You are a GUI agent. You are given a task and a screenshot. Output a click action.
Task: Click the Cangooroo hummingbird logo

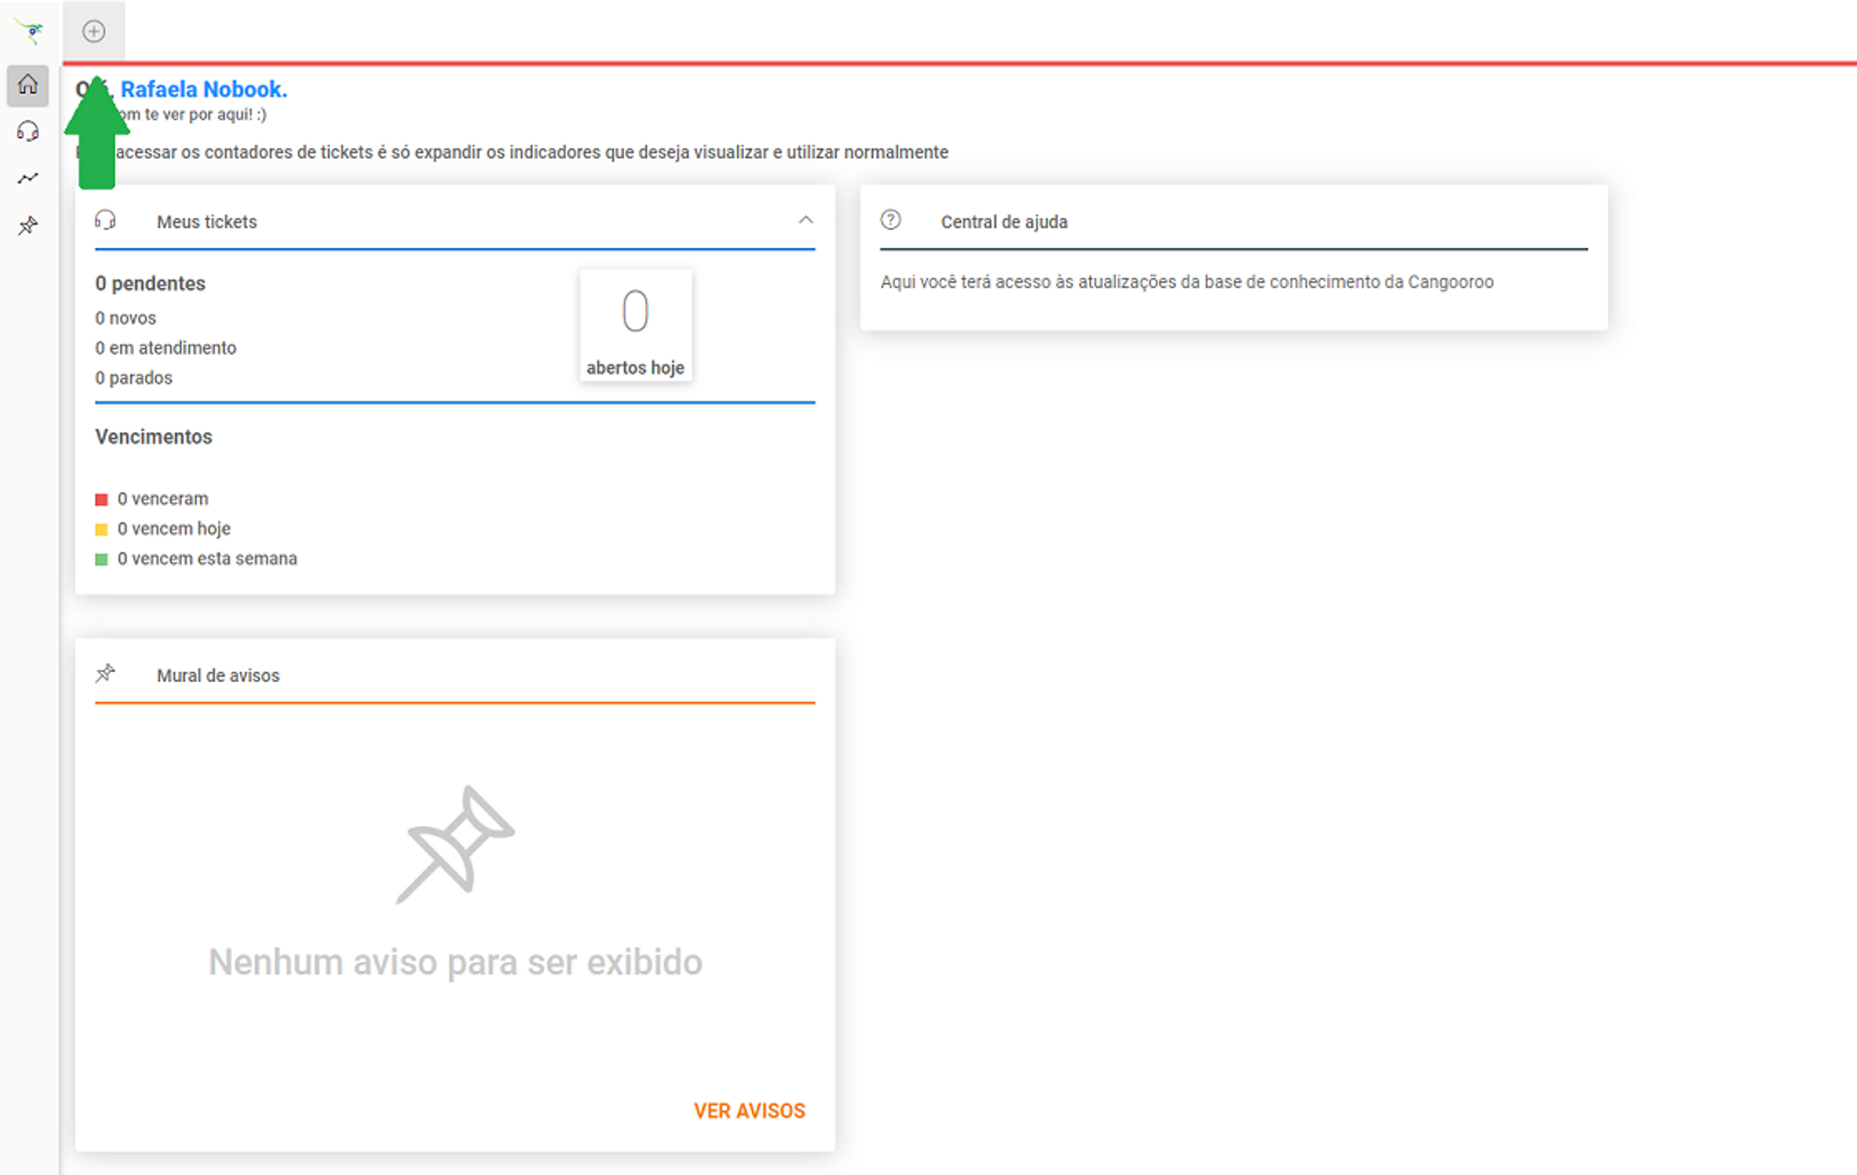[x=30, y=32]
